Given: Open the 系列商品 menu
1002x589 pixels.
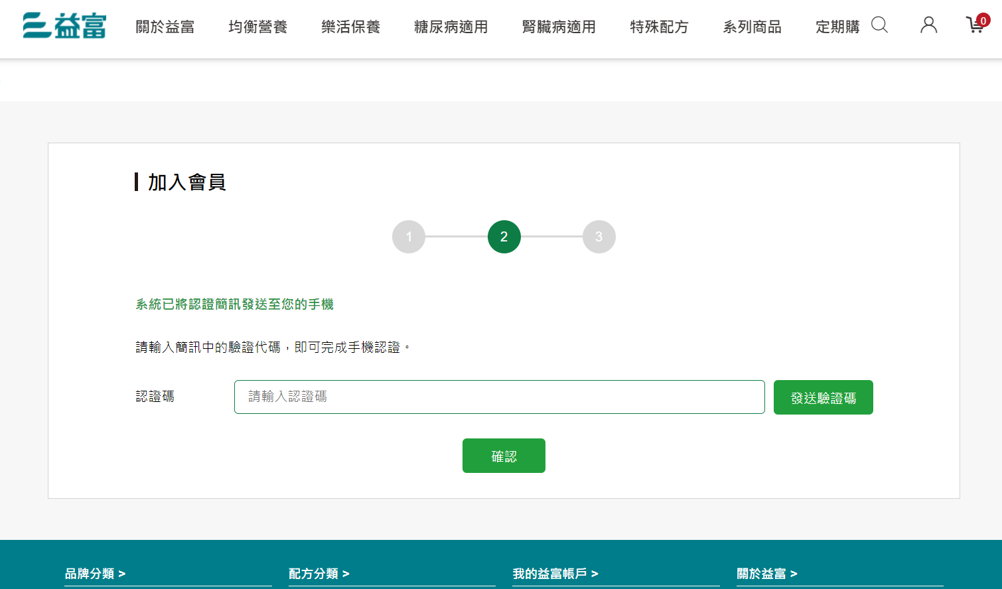Looking at the screenshot, I should coord(752,27).
